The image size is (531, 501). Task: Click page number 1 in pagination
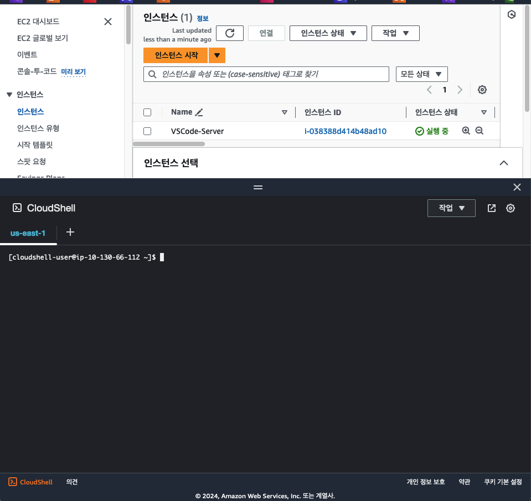pyautogui.click(x=444, y=90)
